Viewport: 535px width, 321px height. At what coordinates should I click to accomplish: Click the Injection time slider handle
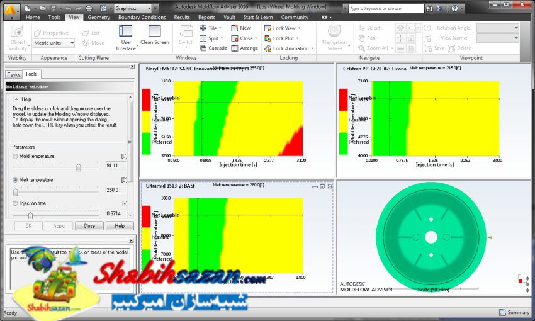(x=30, y=215)
